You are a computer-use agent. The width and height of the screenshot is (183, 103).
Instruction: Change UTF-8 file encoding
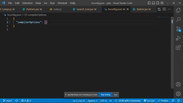tap(104, 100)
